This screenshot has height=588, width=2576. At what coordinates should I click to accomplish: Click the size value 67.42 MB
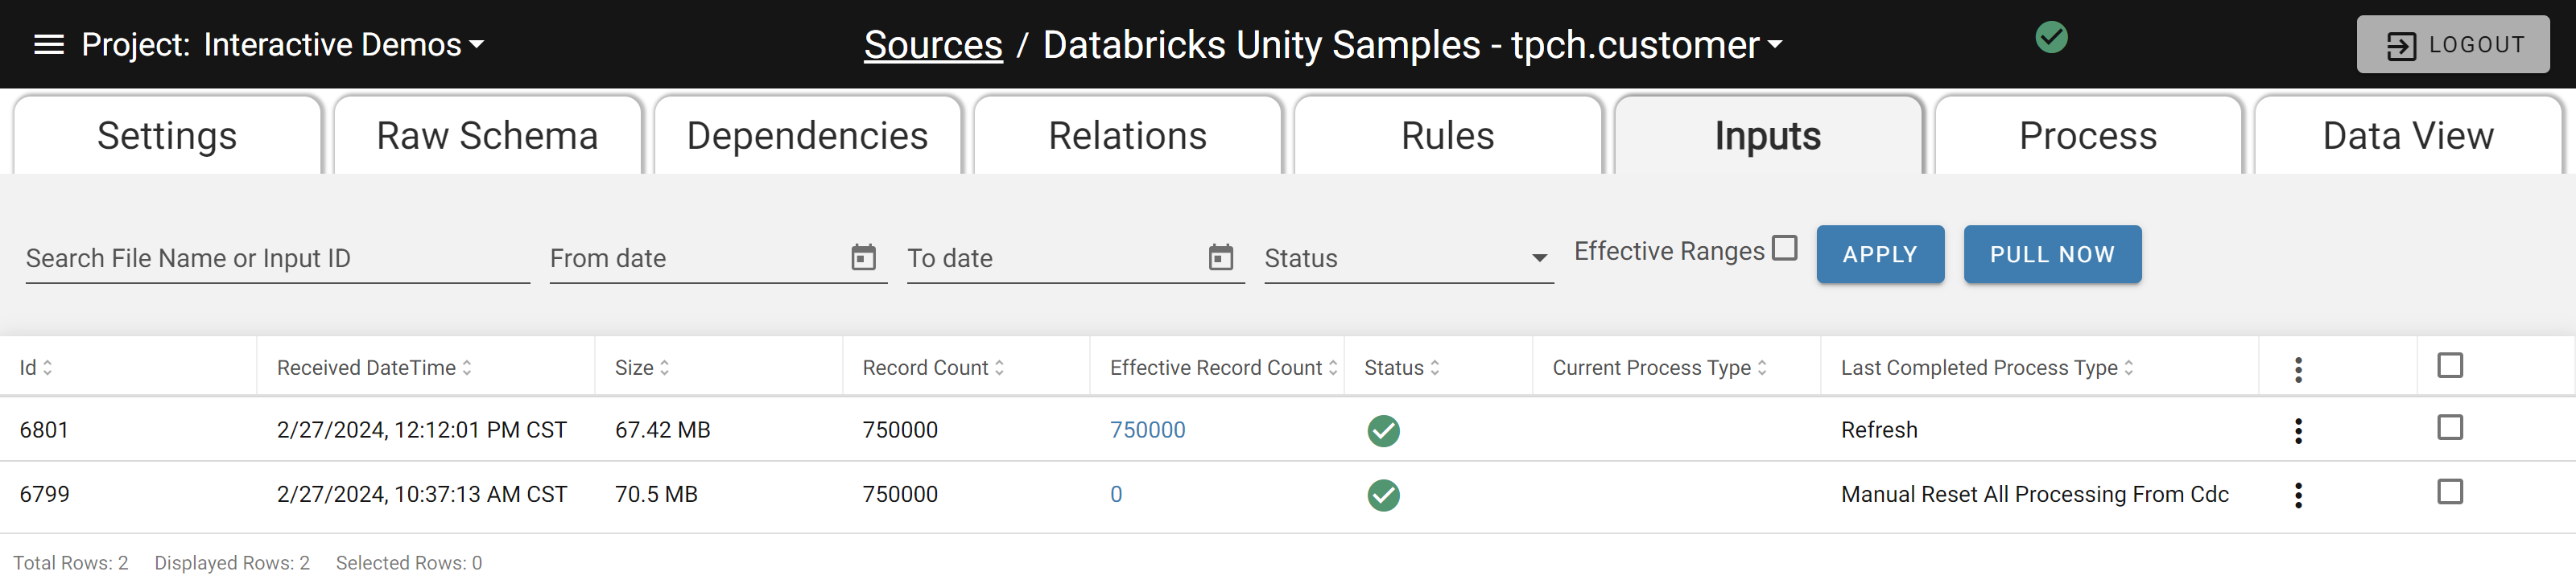coord(662,430)
